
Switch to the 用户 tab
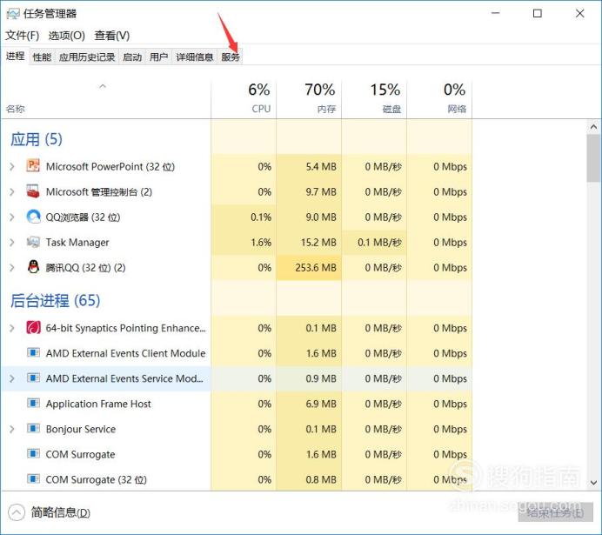point(159,57)
